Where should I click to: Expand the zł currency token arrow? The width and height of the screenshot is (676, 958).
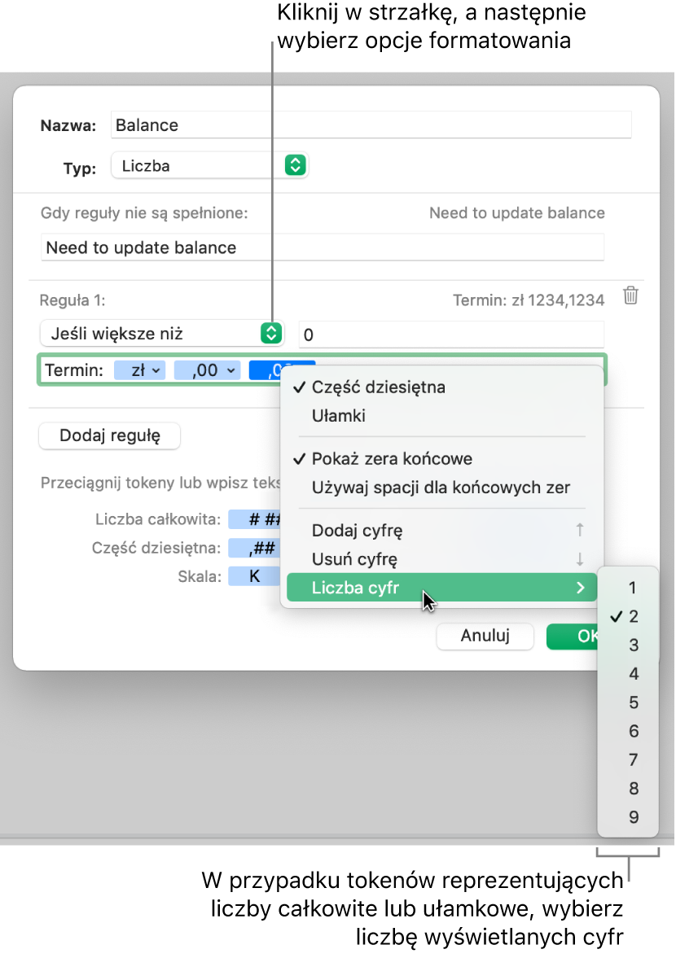click(156, 370)
